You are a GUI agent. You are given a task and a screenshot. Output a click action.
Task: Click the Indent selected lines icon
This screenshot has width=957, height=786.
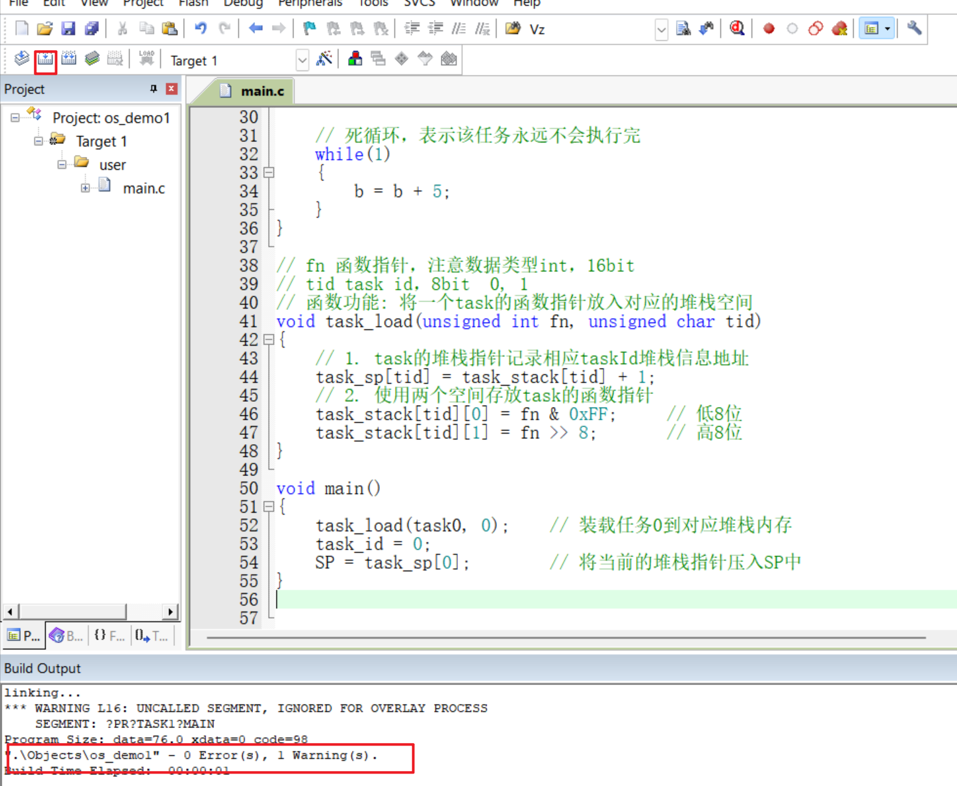tap(412, 29)
